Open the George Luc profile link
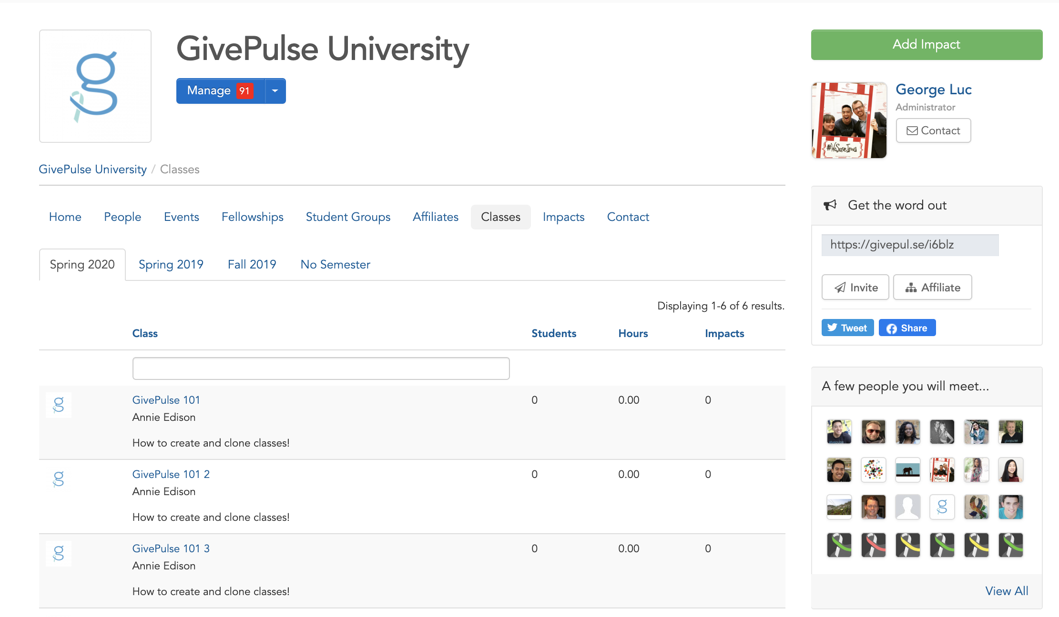Viewport: 1059px width, 617px height. pos(933,90)
